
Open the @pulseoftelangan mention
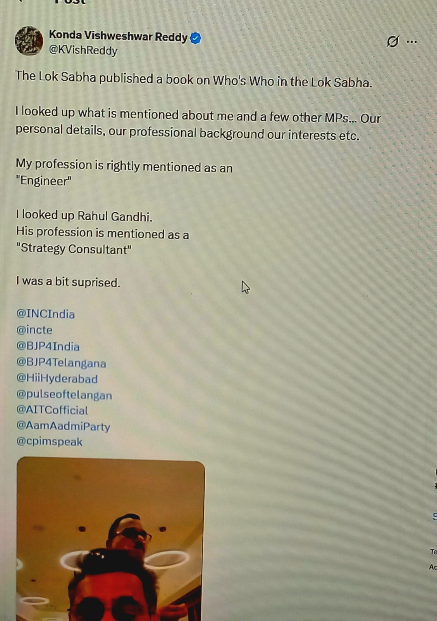pos(64,395)
